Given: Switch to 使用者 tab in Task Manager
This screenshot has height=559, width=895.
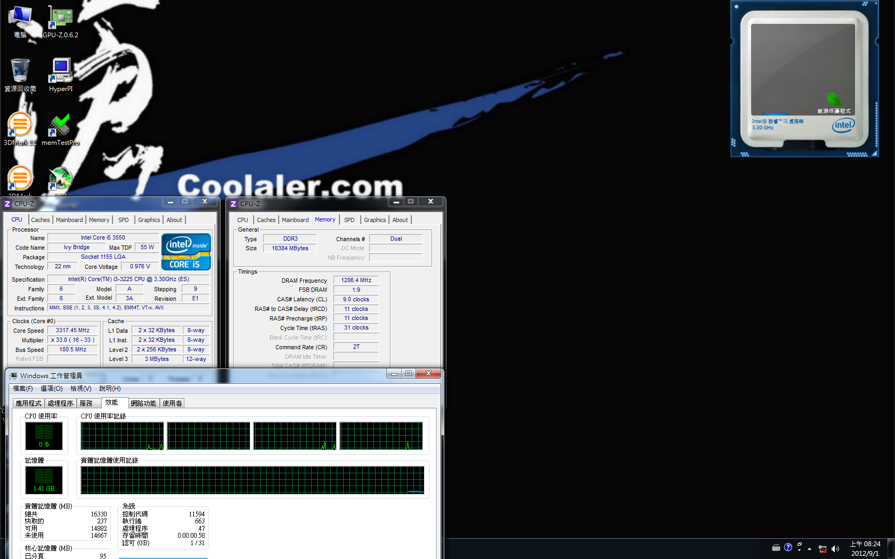Looking at the screenshot, I should [x=173, y=403].
